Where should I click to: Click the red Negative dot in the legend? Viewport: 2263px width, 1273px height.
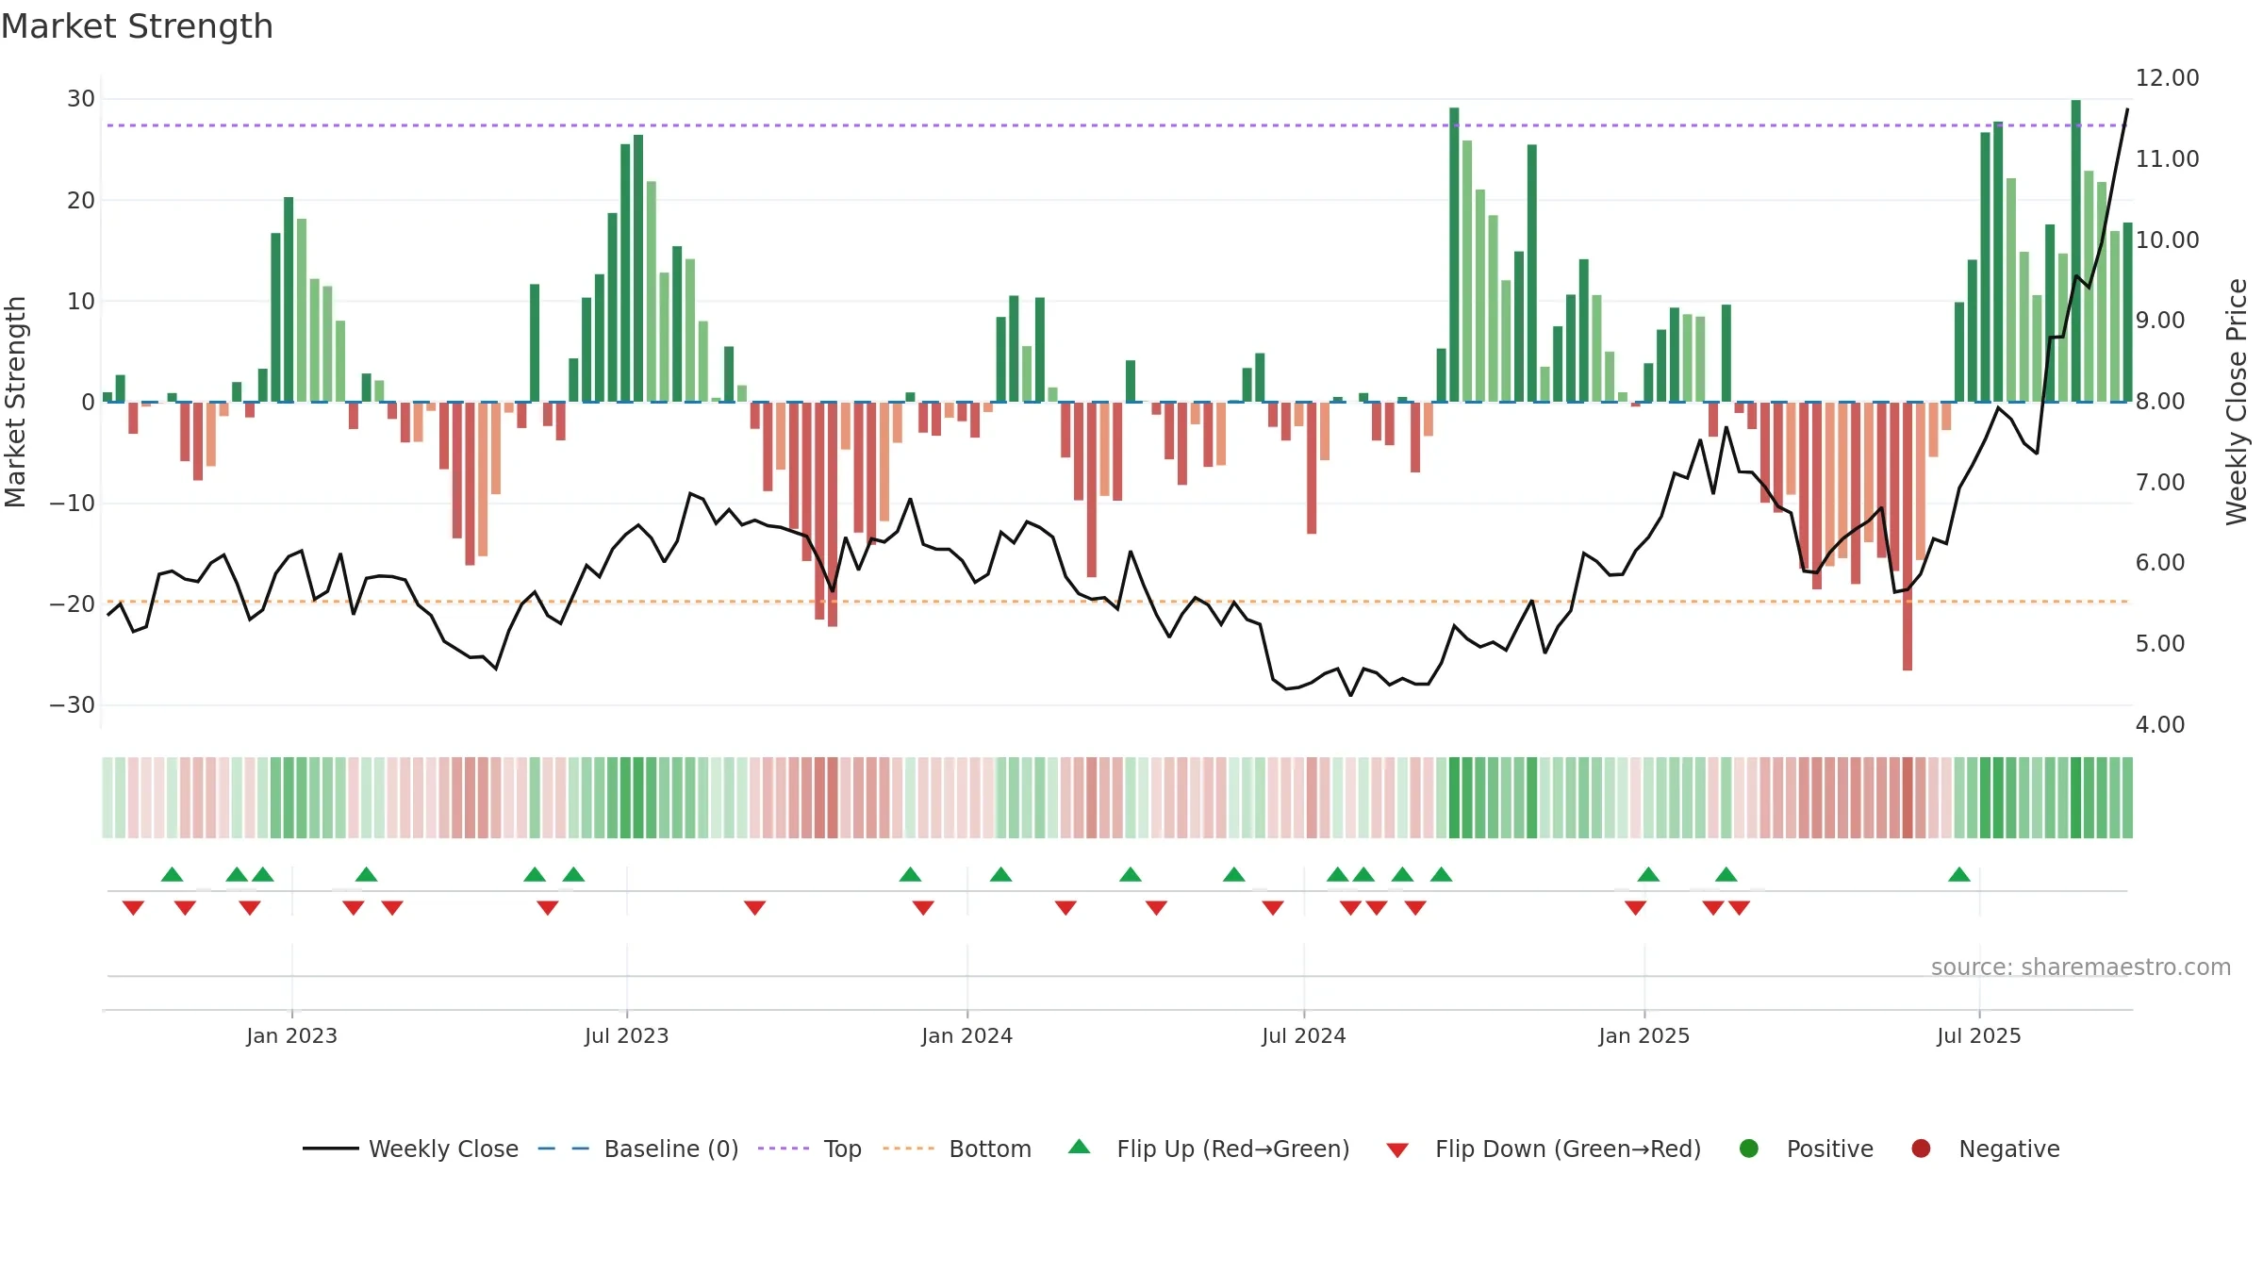click(1921, 1149)
